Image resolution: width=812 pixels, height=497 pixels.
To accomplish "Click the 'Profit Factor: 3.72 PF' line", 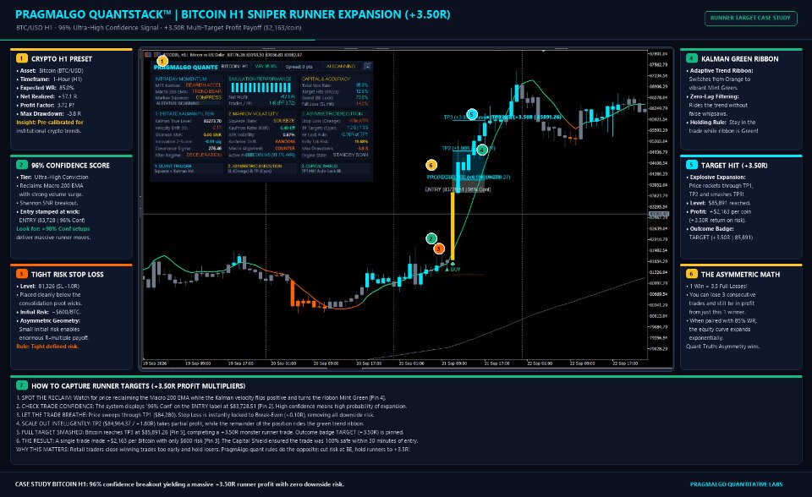I will coord(47,105).
